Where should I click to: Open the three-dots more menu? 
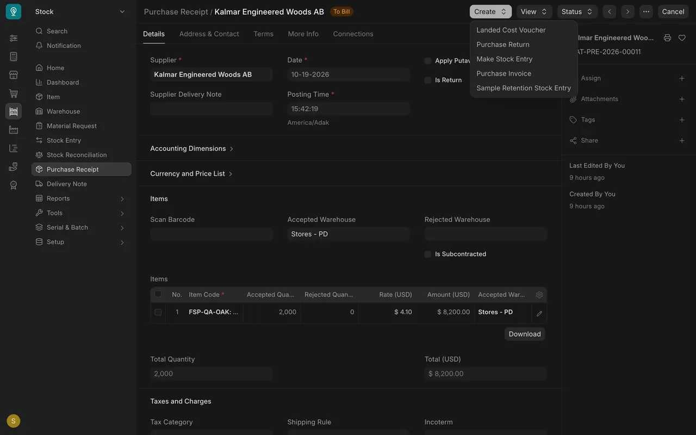(x=646, y=11)
